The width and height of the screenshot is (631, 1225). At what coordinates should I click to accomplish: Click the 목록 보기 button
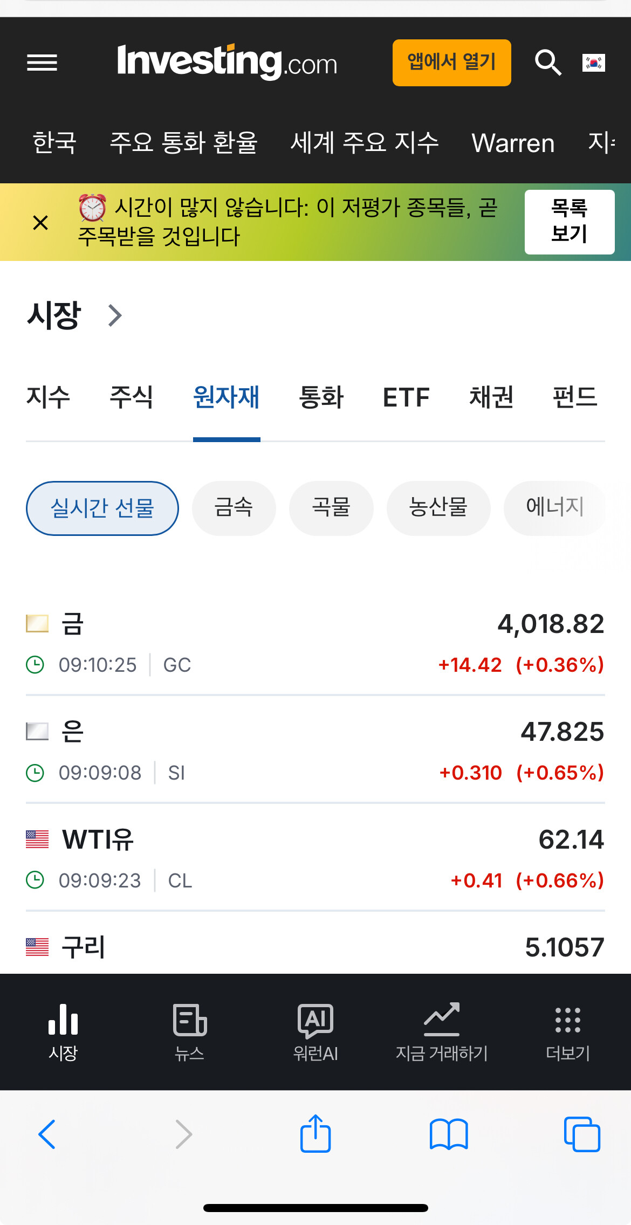click(x=570, y=222)
